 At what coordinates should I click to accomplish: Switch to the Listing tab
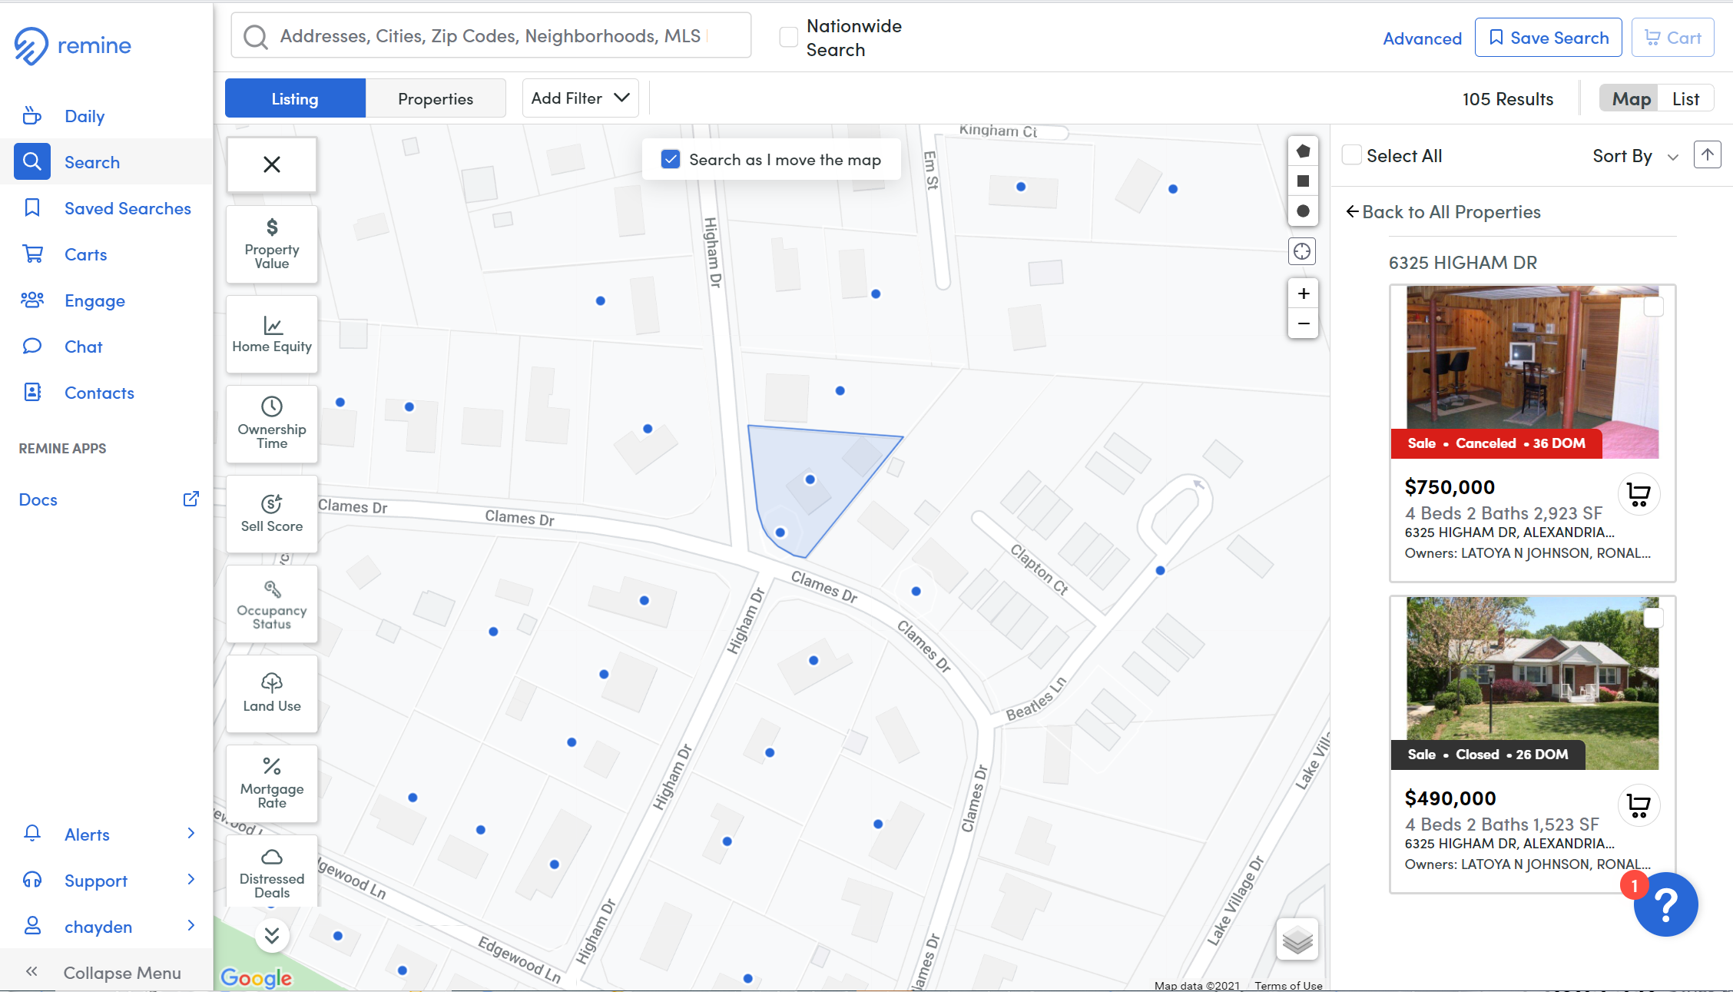(295, 98)
